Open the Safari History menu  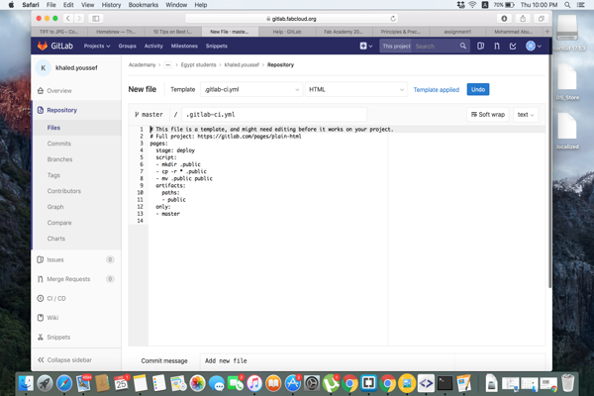(x=111, y=5)
